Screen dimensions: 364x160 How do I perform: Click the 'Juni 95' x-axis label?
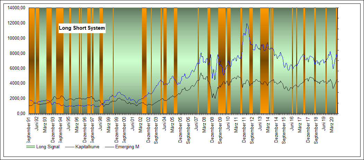pyautogui.click(x=69, y=123)
